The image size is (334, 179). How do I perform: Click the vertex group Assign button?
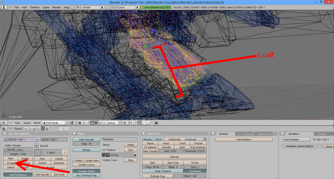[x=11, y=163]
